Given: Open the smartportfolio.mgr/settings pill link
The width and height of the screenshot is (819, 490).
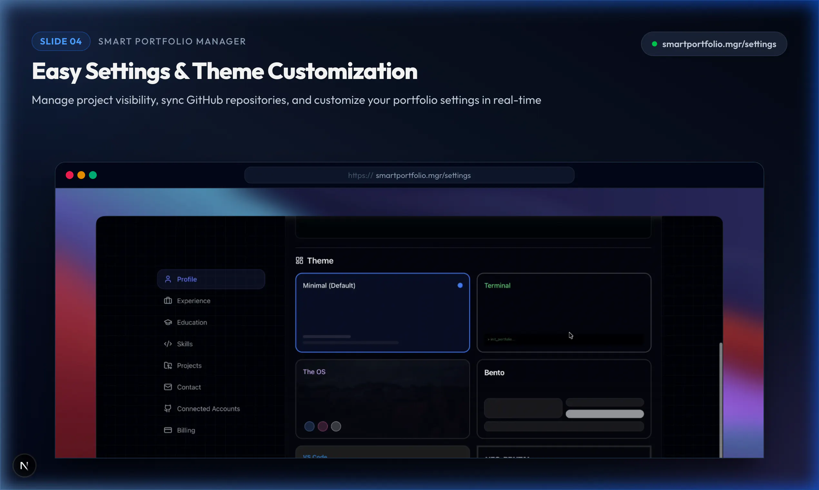Looking at the screenshot, I should (714, 44).
